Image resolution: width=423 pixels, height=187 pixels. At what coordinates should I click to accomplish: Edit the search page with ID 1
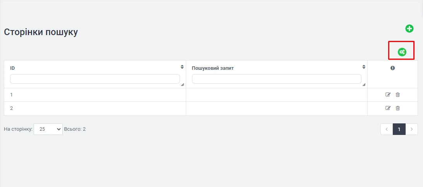pos(388,94)
